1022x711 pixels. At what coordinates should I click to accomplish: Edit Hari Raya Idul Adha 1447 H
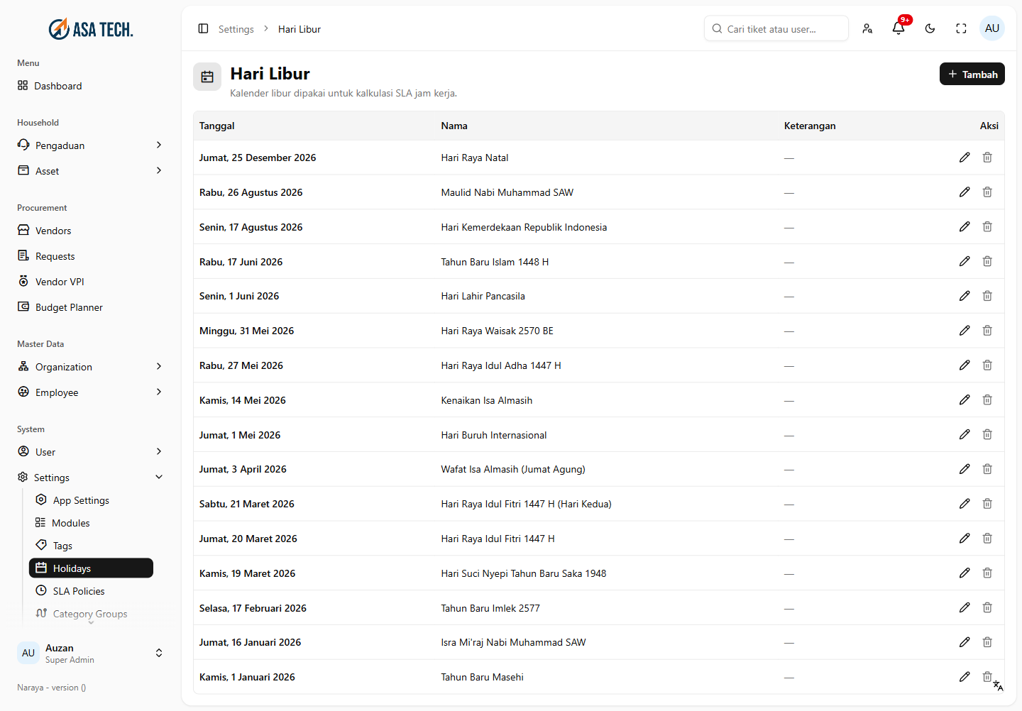[965, 365]
